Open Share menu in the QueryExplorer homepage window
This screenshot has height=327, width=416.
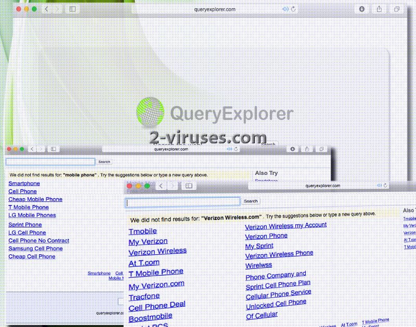coord(380,9)
